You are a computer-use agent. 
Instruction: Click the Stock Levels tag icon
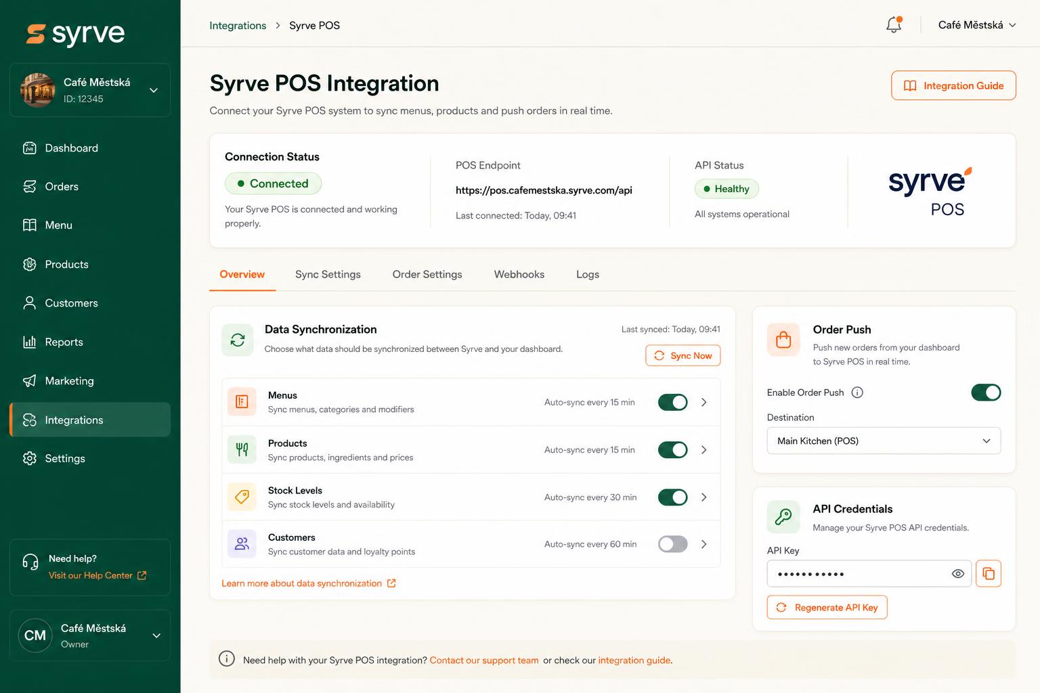pos(242,497)
